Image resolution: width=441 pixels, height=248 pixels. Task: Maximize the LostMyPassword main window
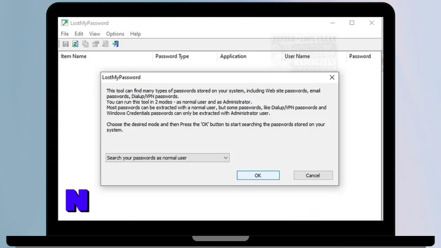[352, 23]
